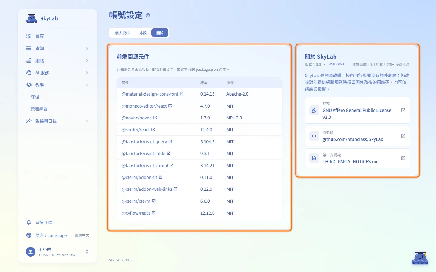The image size is (436, 272).
Task: Collapse the 教學 sidebar section
Action: pyautogui.click(x=58, y=85)
